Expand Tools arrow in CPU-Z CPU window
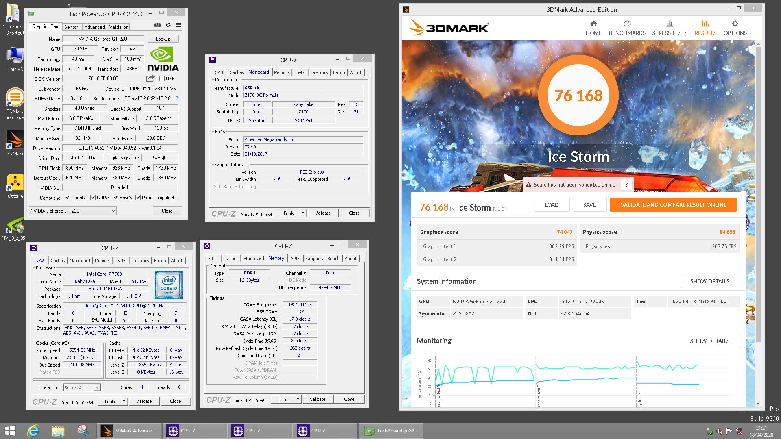 [124, 401]
